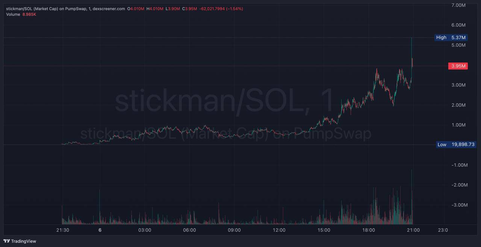Click the 7.00M price axis label
This screenshot has height=247, width=481.
(x=458, y=5)
